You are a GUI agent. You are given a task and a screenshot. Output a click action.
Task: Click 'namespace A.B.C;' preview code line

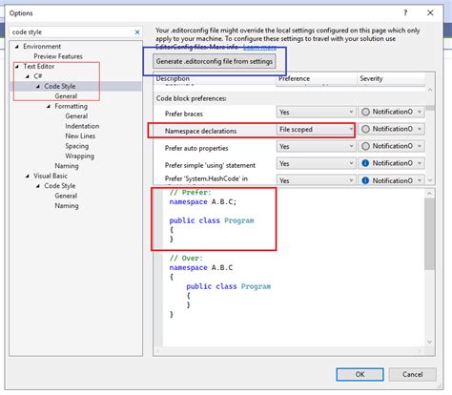(203, 202)
